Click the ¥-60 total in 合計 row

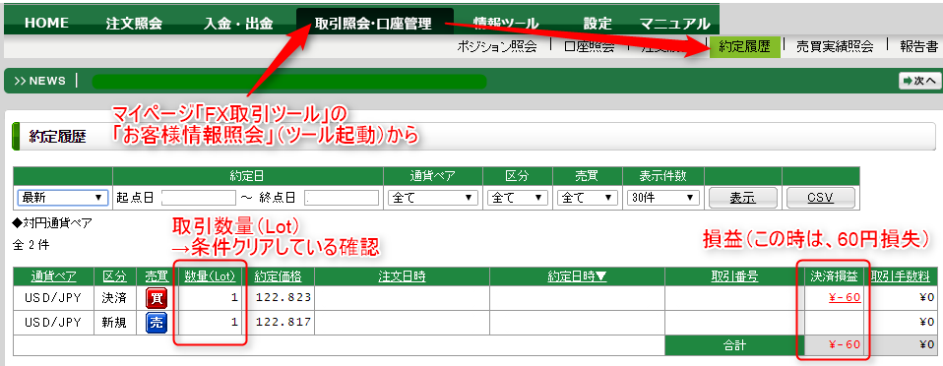[845, 344]
